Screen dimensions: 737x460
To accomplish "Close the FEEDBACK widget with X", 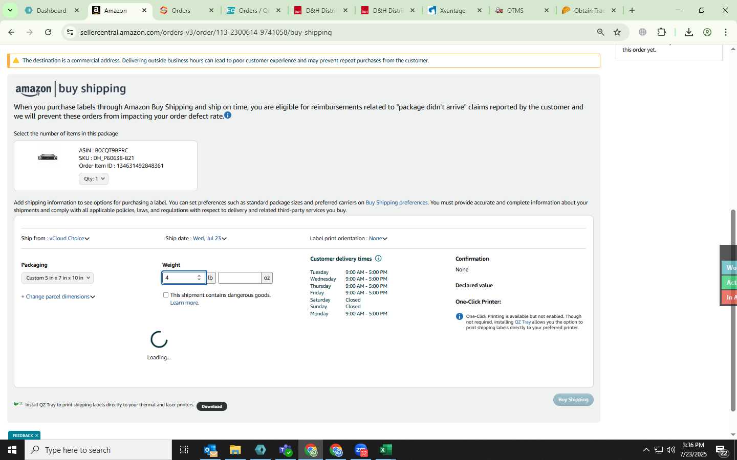I will [37, 435].
